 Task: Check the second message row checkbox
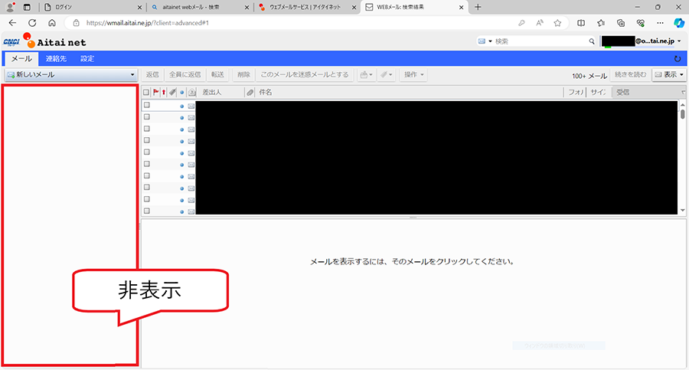pos(146,117)
